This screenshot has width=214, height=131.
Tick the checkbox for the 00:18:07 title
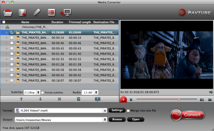(12, 81)
